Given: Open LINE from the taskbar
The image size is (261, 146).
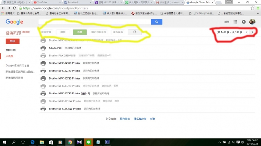Looking at the screenshot, I should click(x=88, y=142).
